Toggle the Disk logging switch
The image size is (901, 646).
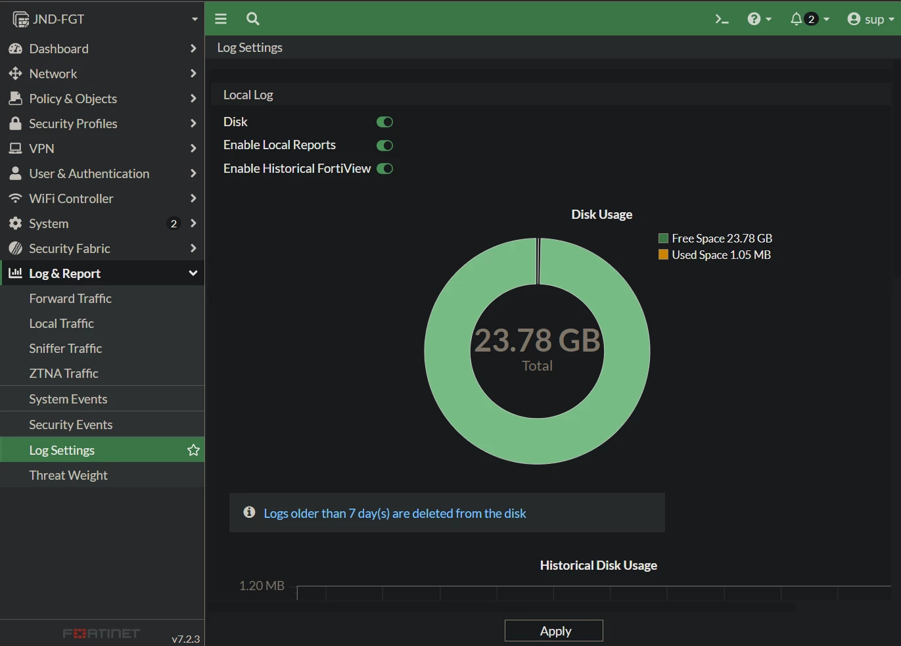pyautogui.click(x=384, y=122)
